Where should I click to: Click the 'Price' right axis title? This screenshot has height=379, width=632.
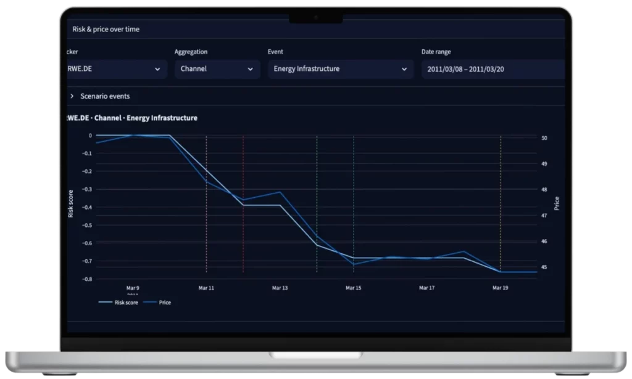pos(557,203)
